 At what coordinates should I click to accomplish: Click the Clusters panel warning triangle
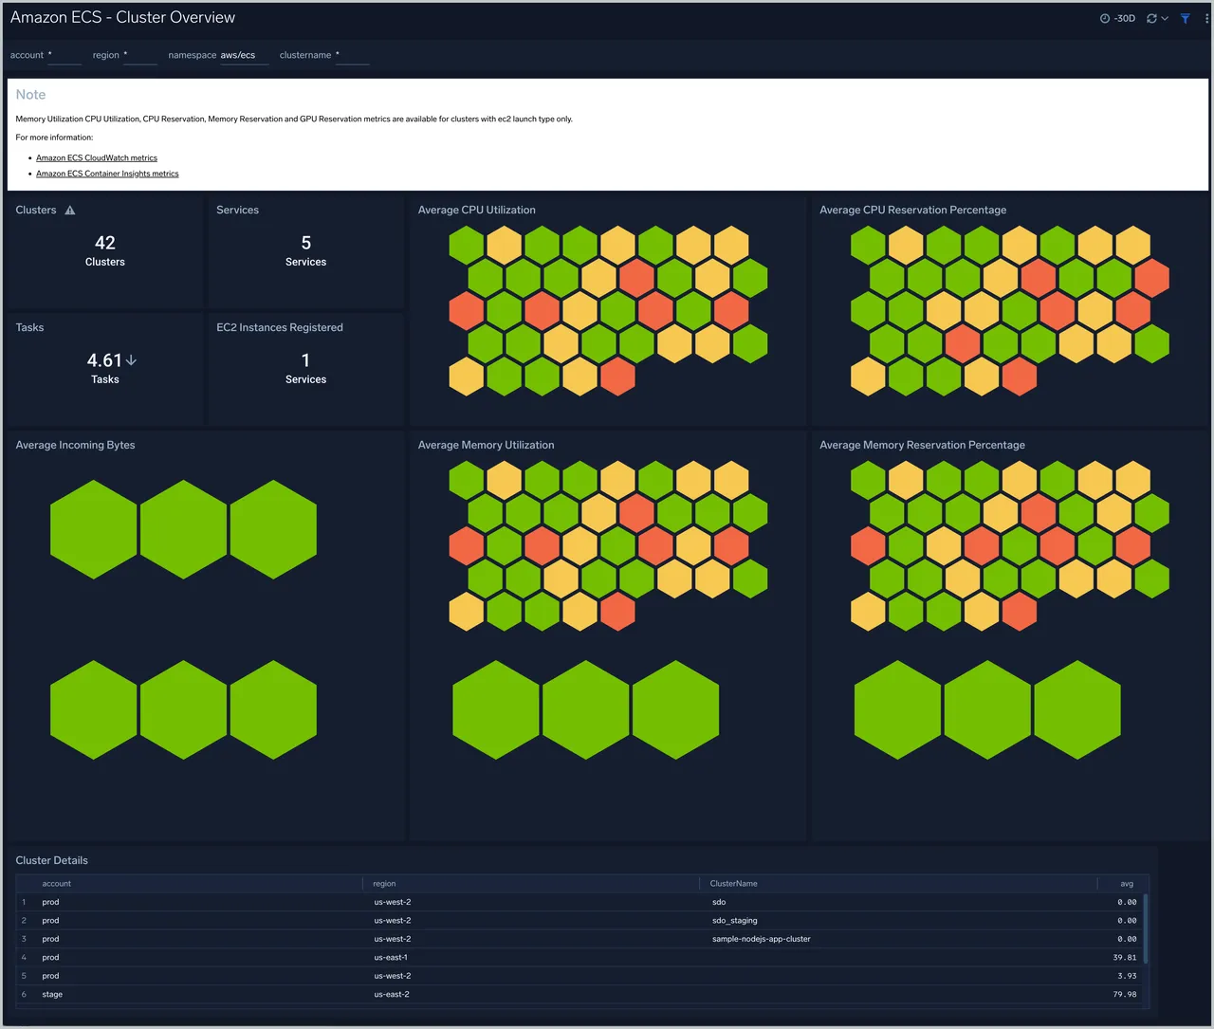tap(70, 211)
